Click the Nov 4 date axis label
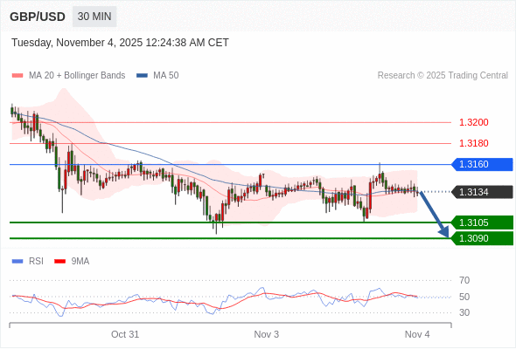This screenshot has width=516, height=349. point(417,334)
